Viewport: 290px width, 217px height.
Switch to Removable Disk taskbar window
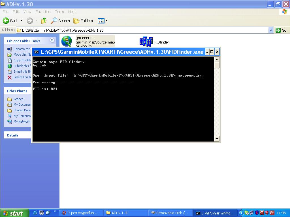pyautogui.click(x=170, y=213)
